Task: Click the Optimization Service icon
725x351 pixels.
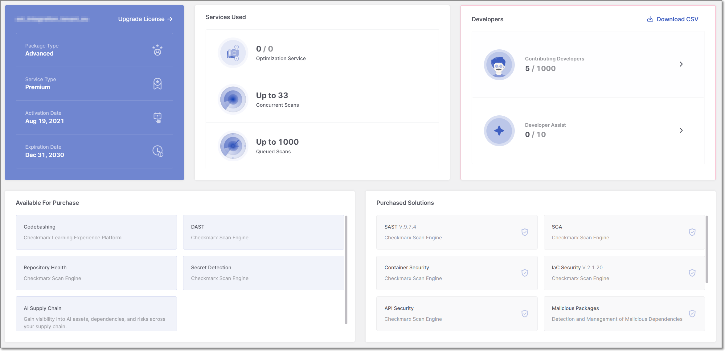Action: (x=233, y=53)
